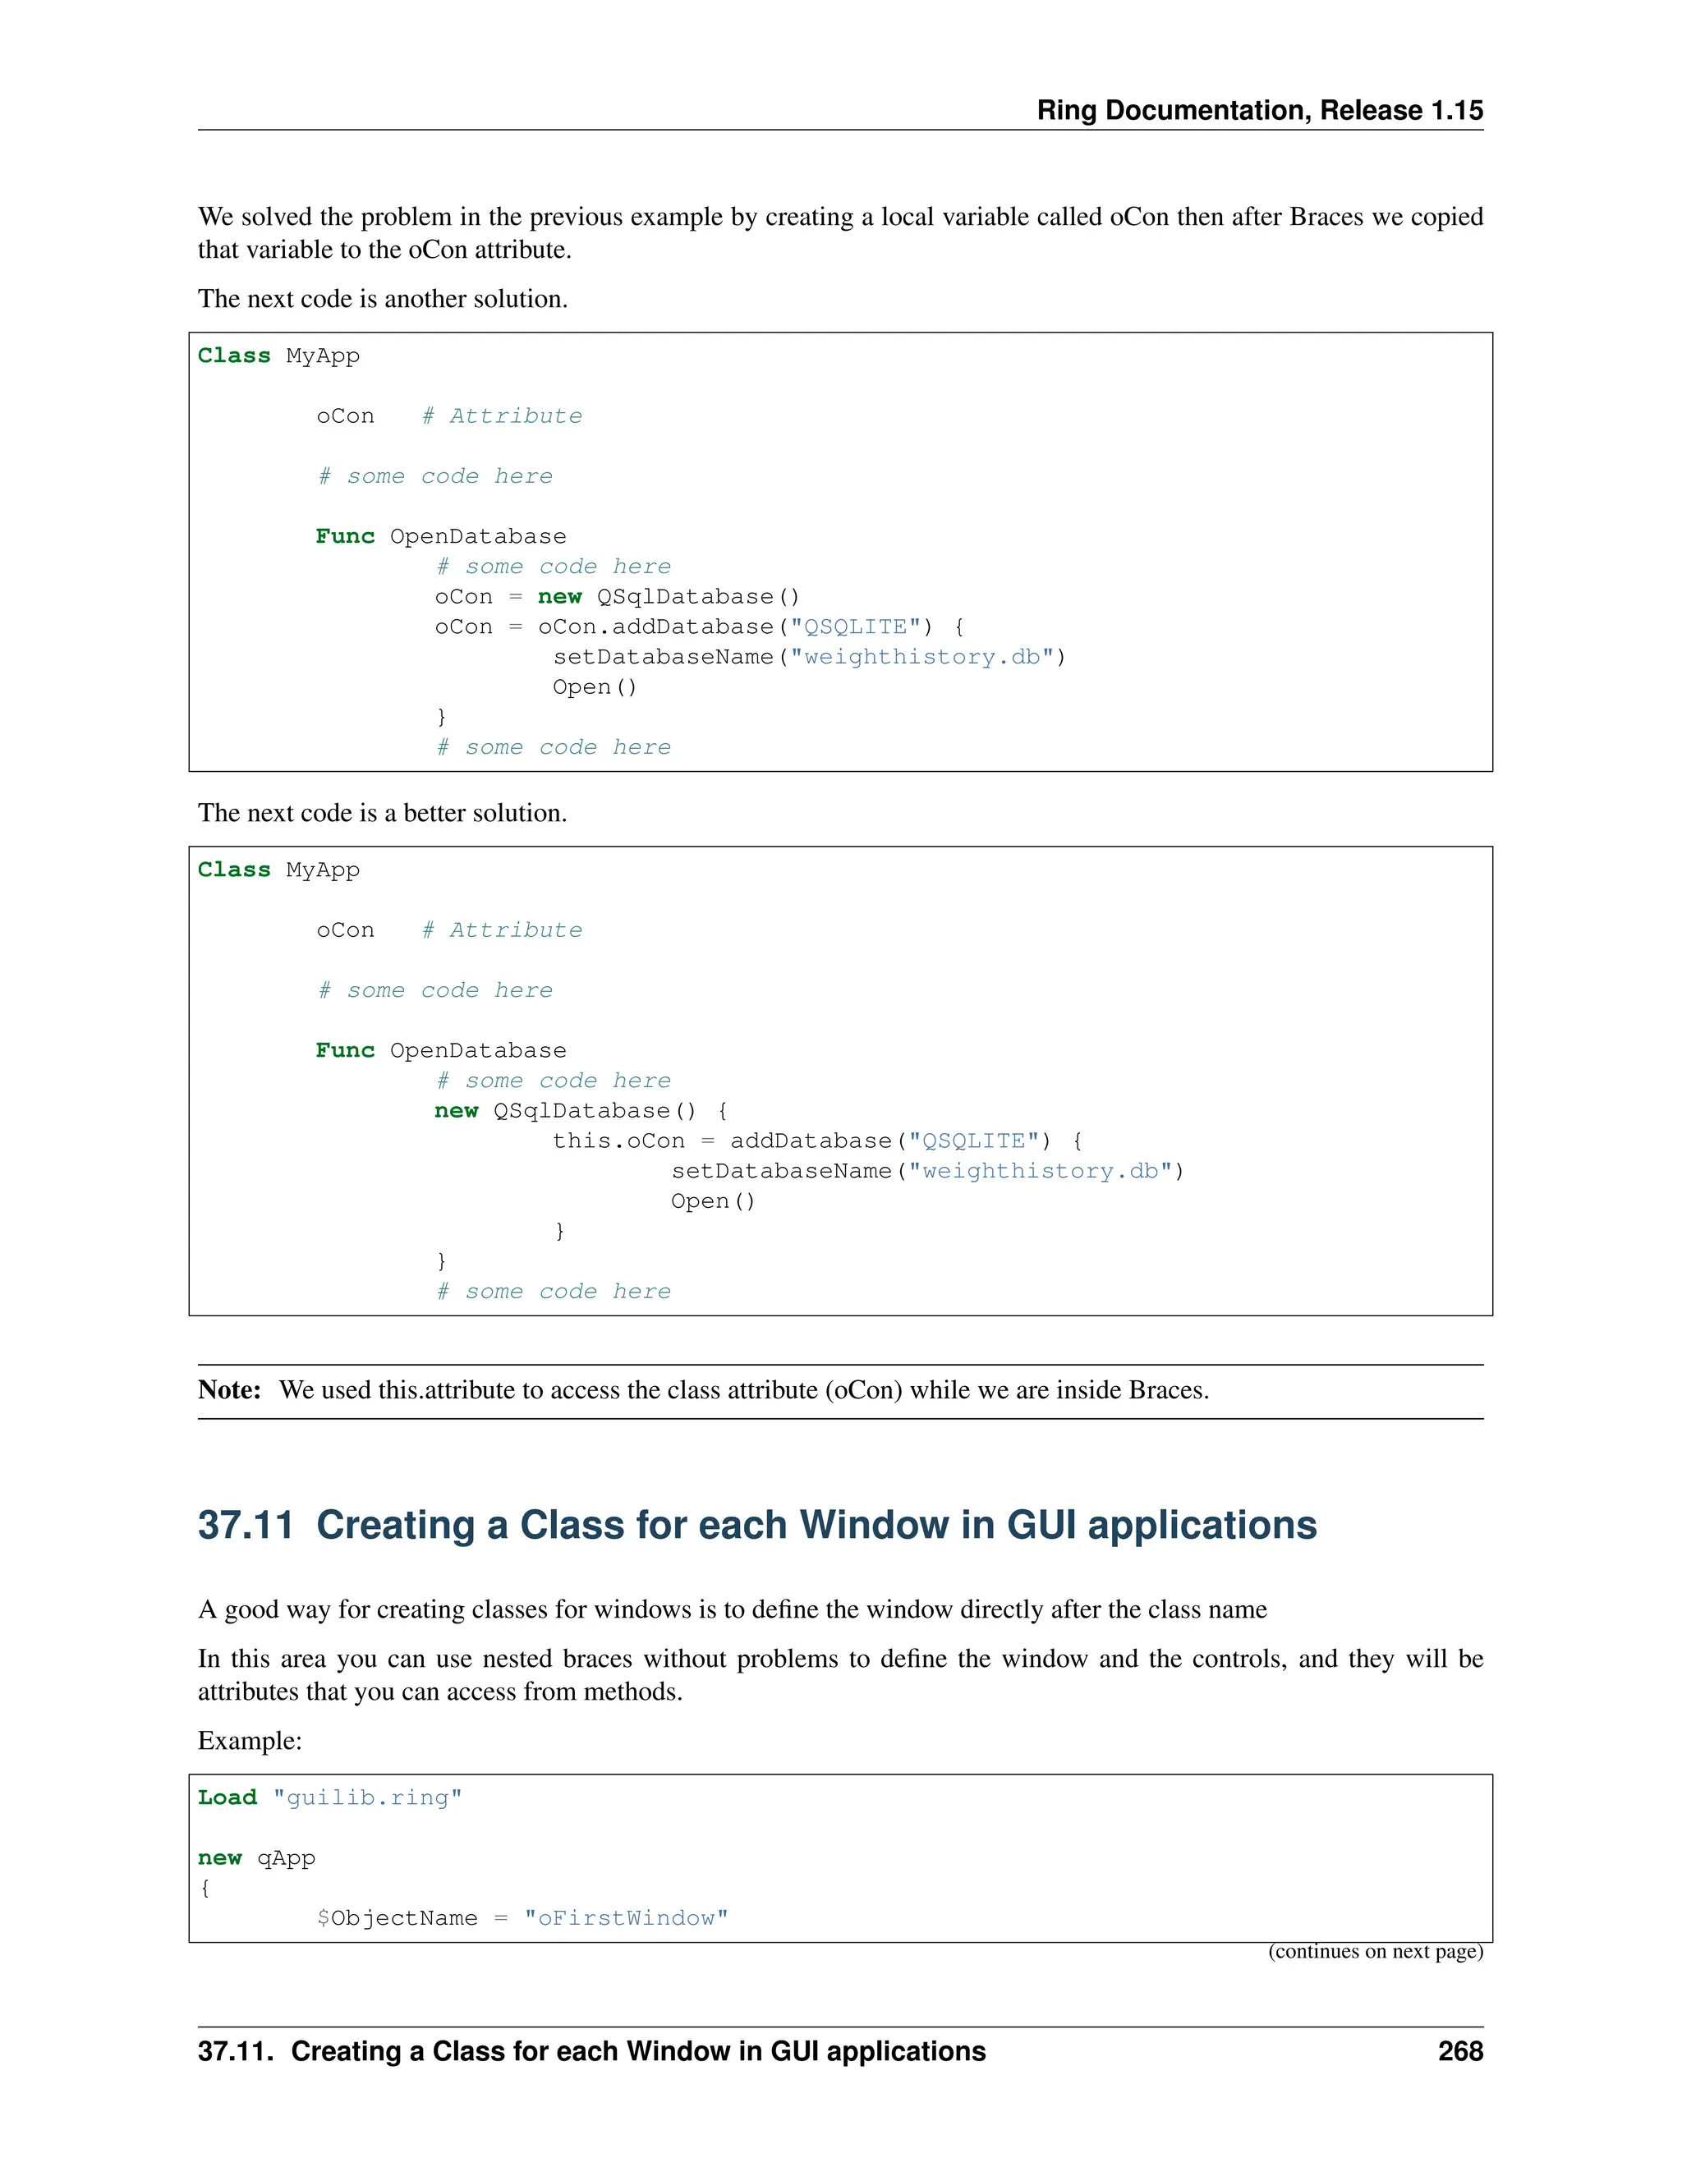The height and width of the screenshot is (2176, 1682).
Task: Click page number 268 in footer
Action: [x=1459, y=2051]
